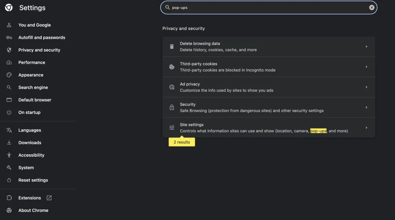Viewport: 395px width, 220px height.
Task: Go to Autofill and passwords section
Action: click(x=42, y=37)
